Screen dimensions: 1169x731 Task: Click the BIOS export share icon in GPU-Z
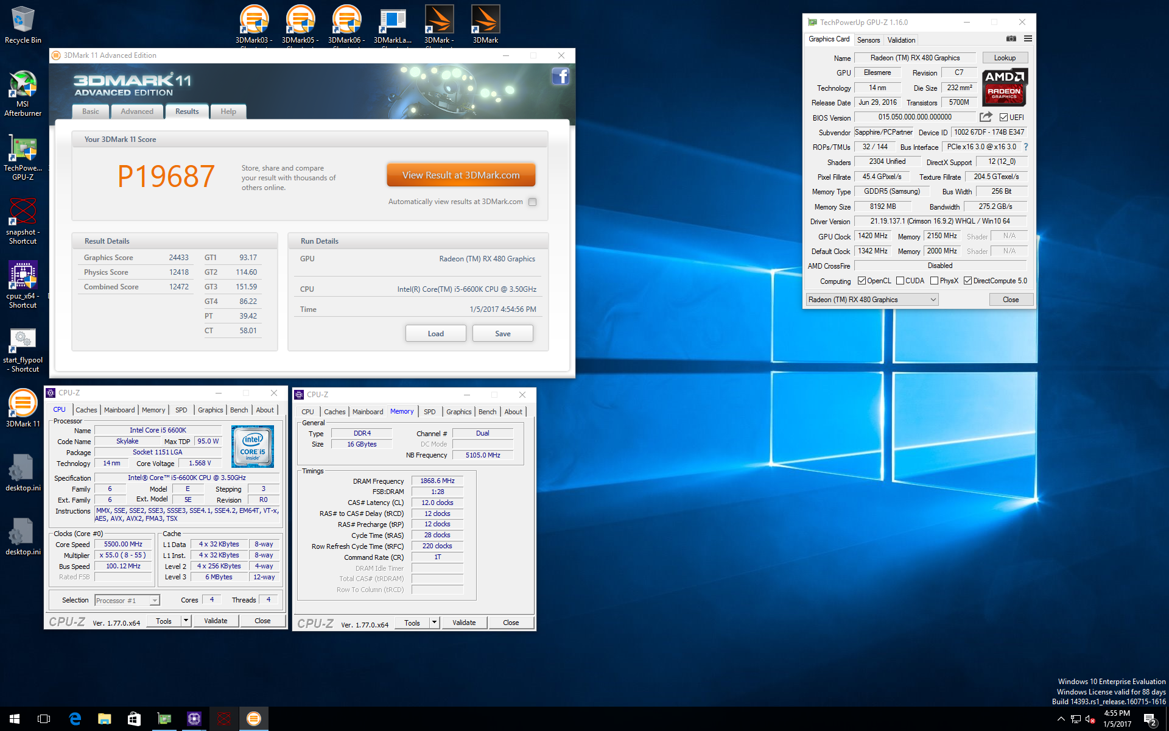click(986, 117)
